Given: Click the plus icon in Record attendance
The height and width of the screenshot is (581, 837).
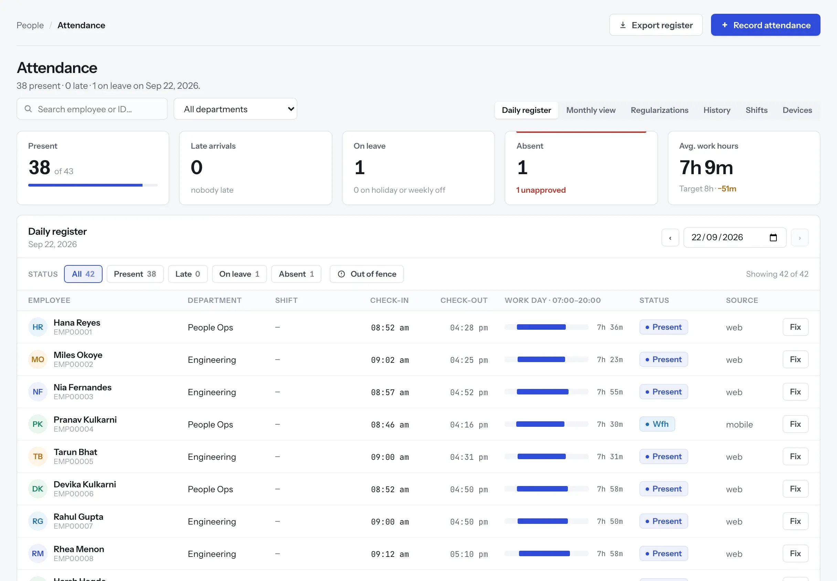Looking at the screenshot, I should click(724, 25).
